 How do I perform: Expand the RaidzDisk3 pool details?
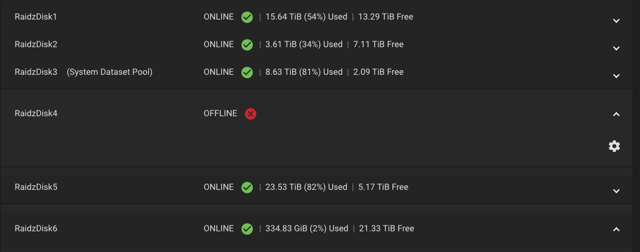click(x=616, y=76)
